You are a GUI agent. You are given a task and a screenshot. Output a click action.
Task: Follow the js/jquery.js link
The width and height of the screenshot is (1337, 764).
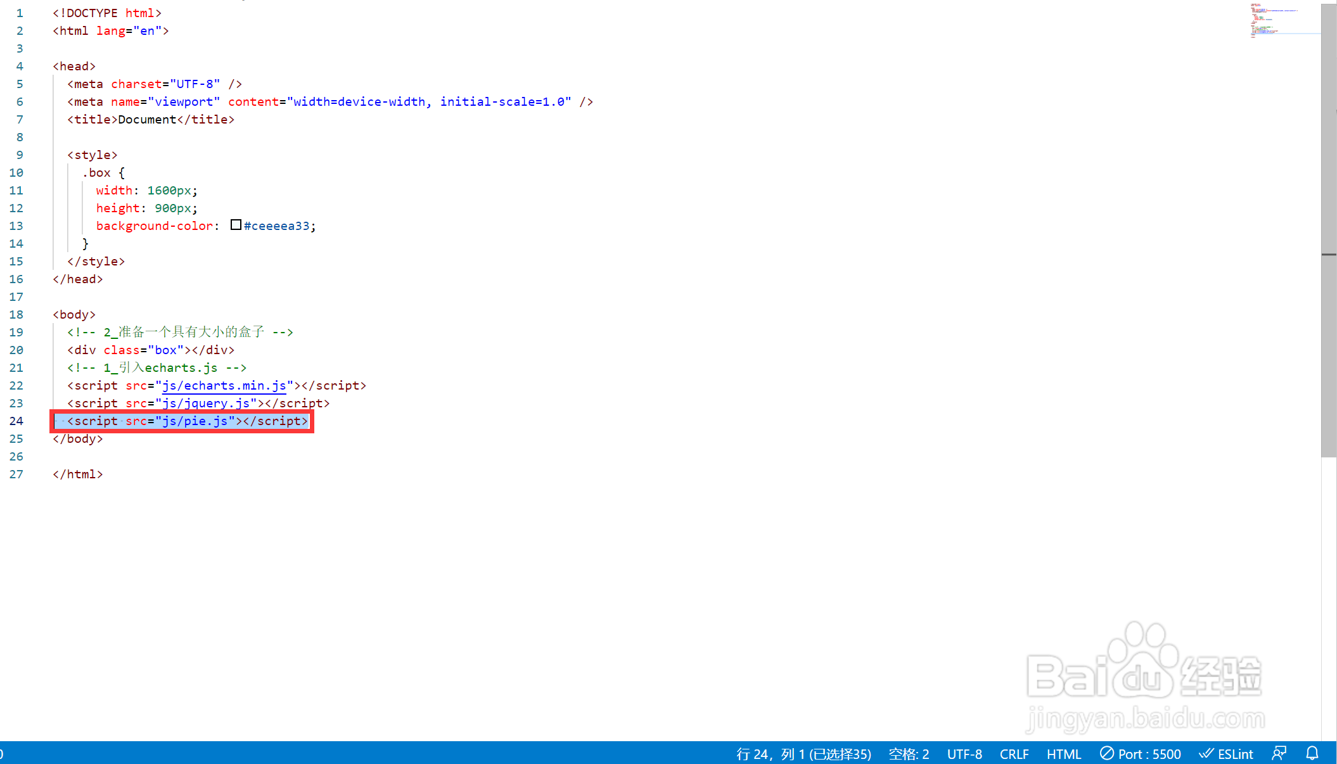coord(205,403)
